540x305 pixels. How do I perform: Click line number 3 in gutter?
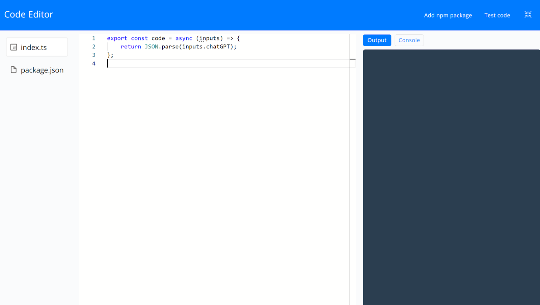pyautogui.click(x=94, y=55)
